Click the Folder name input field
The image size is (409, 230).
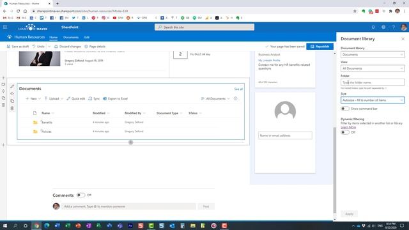373,82
